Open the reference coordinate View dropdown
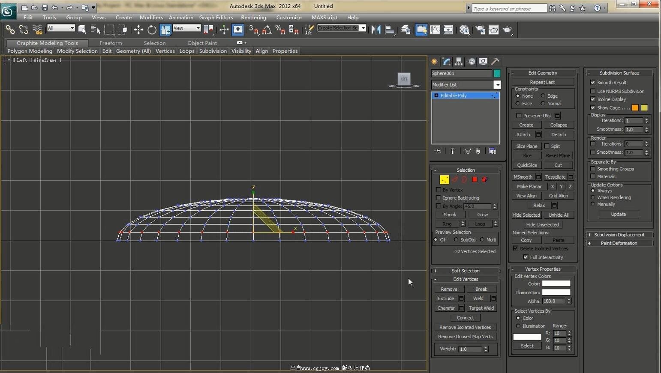The image size is (661, 373). click(x=198, y=28)
